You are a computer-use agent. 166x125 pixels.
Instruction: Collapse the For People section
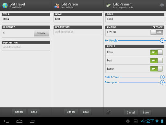162,40
